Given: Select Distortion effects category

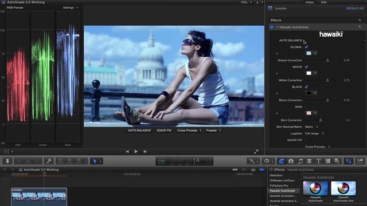Looking at the screenshot, I should [x=276, y=176].
